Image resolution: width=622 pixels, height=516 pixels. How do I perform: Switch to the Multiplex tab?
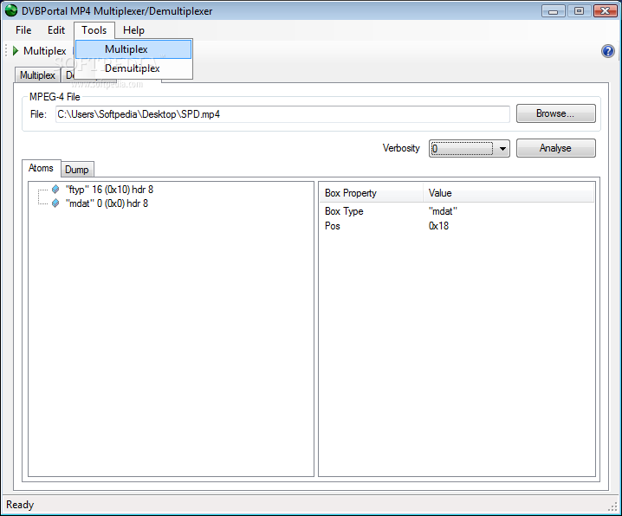(37, 75)
